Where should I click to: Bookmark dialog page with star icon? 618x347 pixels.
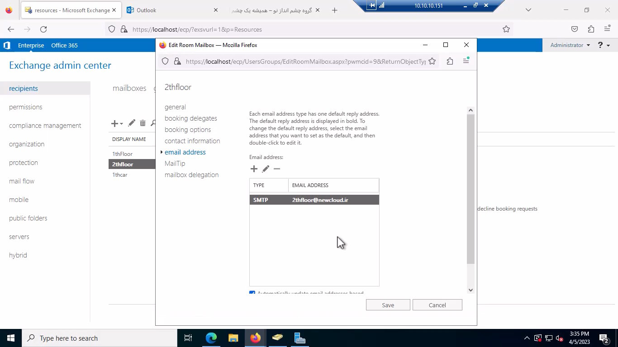(432, 61)
